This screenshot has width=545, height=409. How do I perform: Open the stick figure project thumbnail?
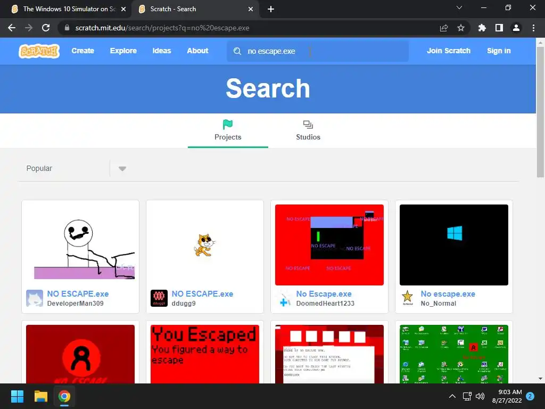(80, 245)
